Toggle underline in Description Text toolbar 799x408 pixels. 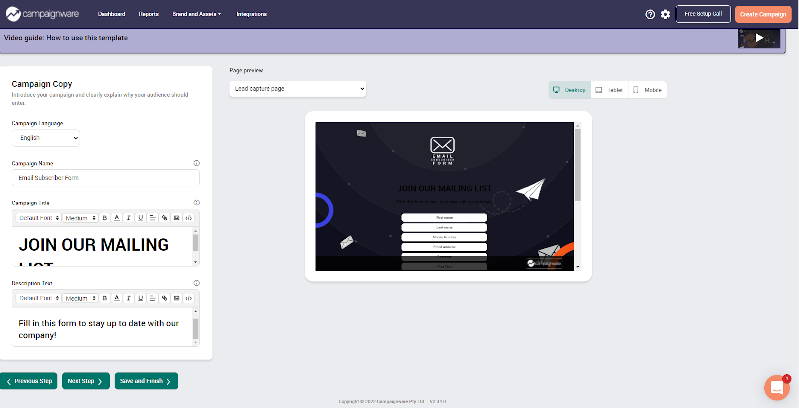(141, 298)
